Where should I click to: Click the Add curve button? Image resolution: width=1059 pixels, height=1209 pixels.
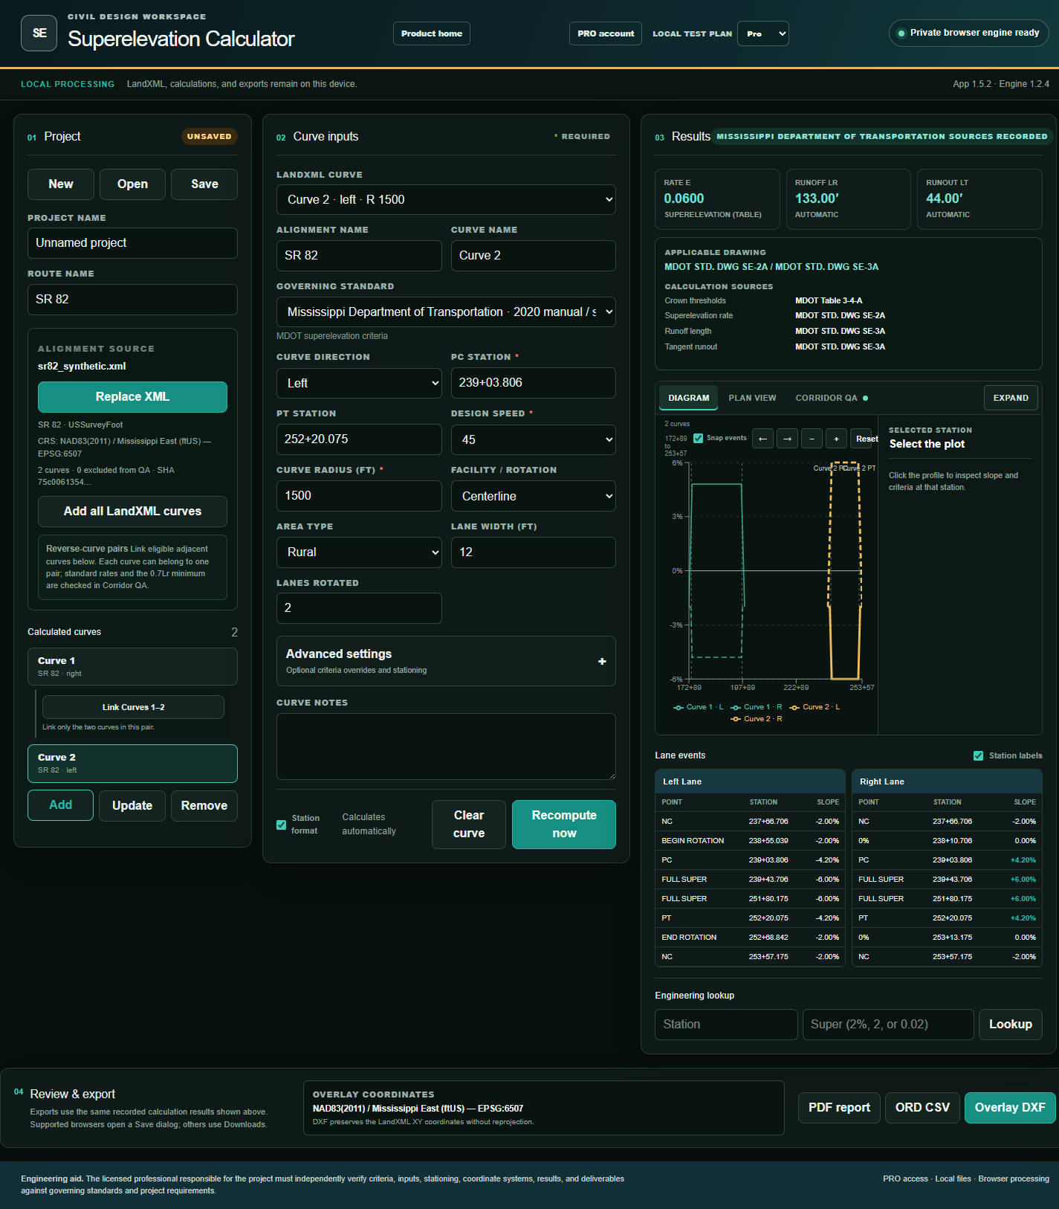(x=60, y=805)
